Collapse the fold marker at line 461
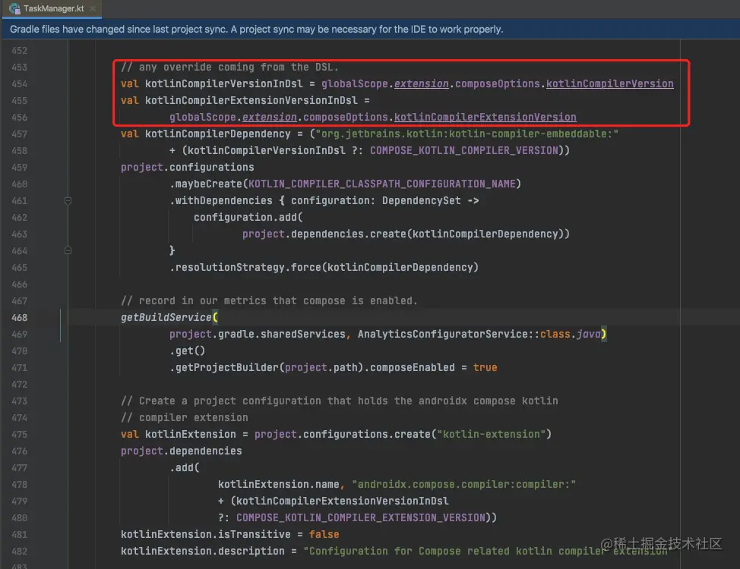Screen dimensions: 740x569 (x=68, y=201)
